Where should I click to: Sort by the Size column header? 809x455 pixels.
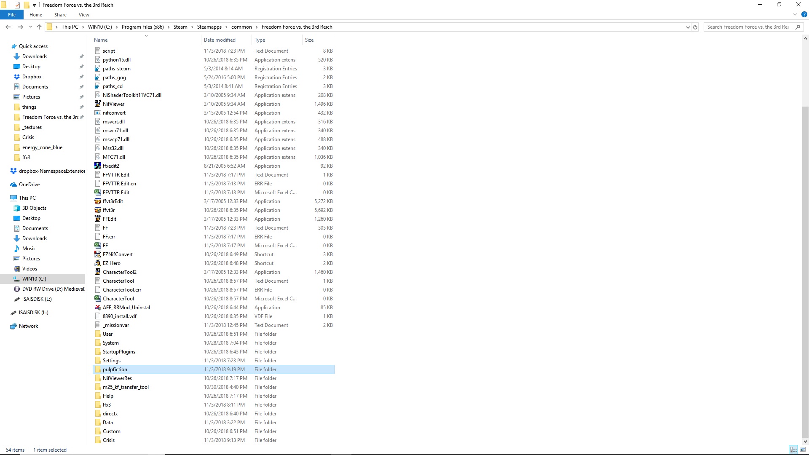pos(319,40)
